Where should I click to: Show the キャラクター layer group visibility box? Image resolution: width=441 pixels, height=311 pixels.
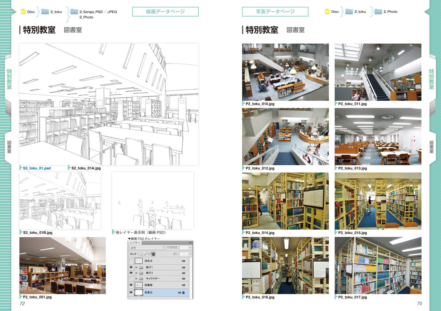tap(131, 278)
